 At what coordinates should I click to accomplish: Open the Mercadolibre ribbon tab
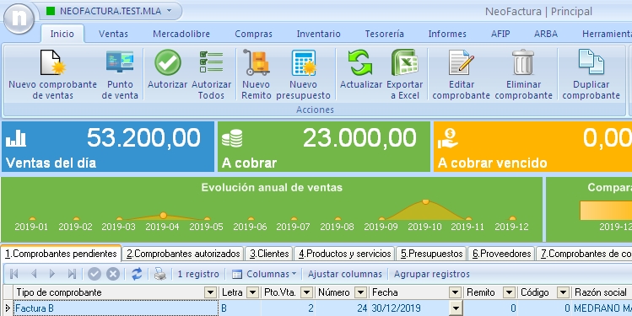coord(181,34)
